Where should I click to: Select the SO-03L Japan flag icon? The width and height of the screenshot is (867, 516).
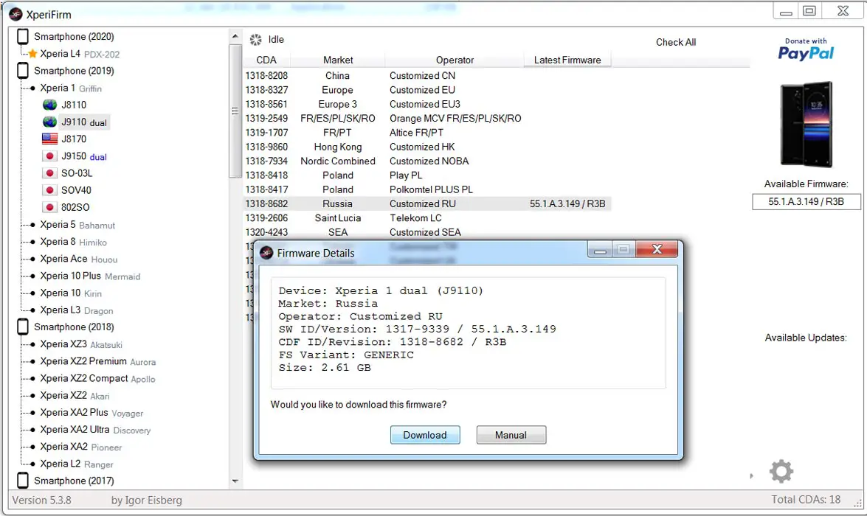[49, 173]
